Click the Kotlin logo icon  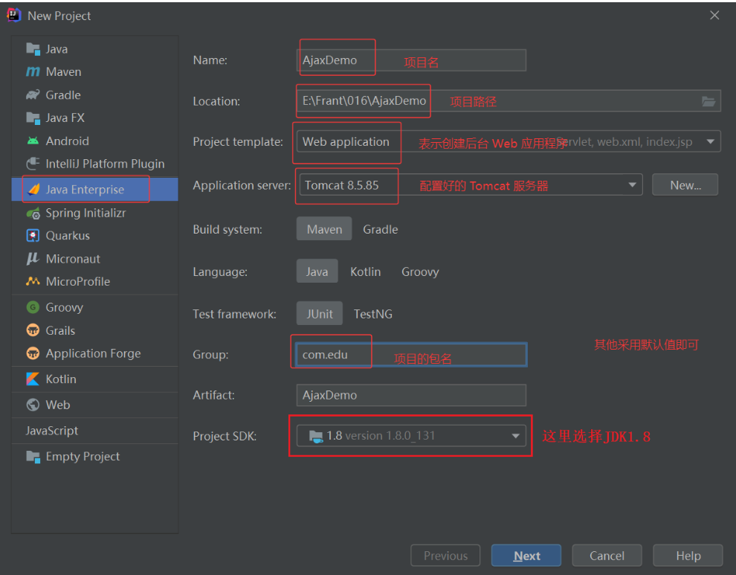coord(33,379)
